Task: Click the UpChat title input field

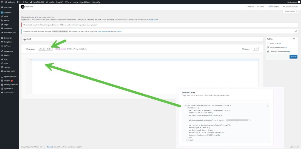Action: [142, 39]
